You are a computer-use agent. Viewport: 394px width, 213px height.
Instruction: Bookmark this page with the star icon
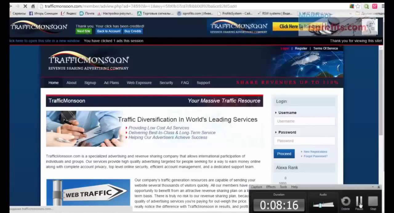pyautogui.click(x=358, y=6)
